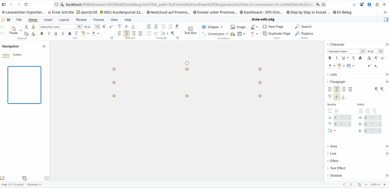The height and width of the screenshot is (188, 389).
Task: Open the File menu
Action: click(19, 20)
